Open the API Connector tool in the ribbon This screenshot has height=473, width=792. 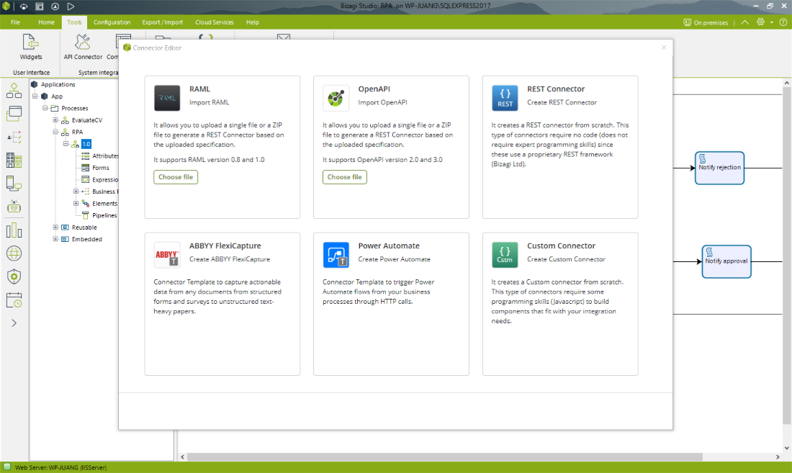coord(83,47)
